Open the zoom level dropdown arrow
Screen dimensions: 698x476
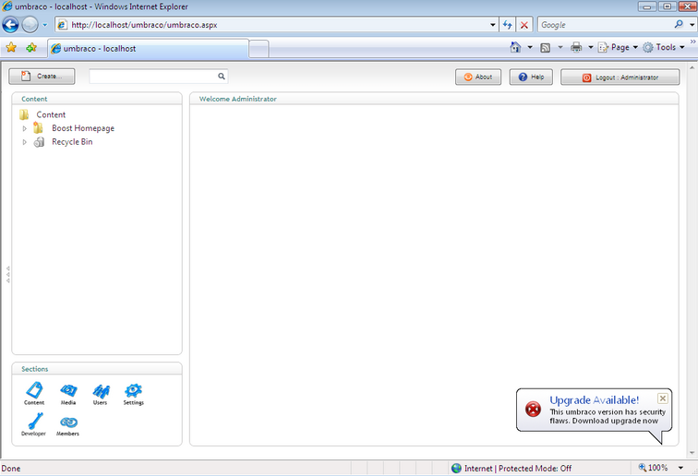pyautogui.click(x=680, y=468)
